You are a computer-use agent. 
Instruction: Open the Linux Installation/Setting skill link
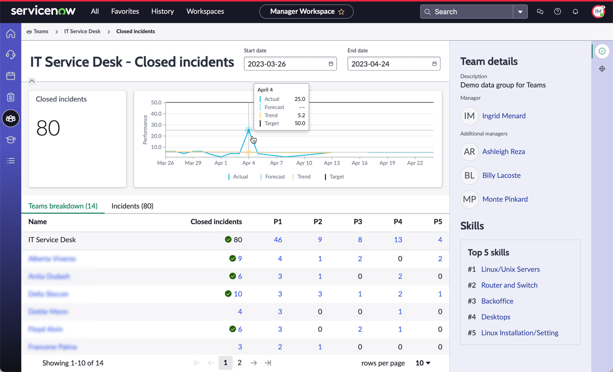(520, 333)
